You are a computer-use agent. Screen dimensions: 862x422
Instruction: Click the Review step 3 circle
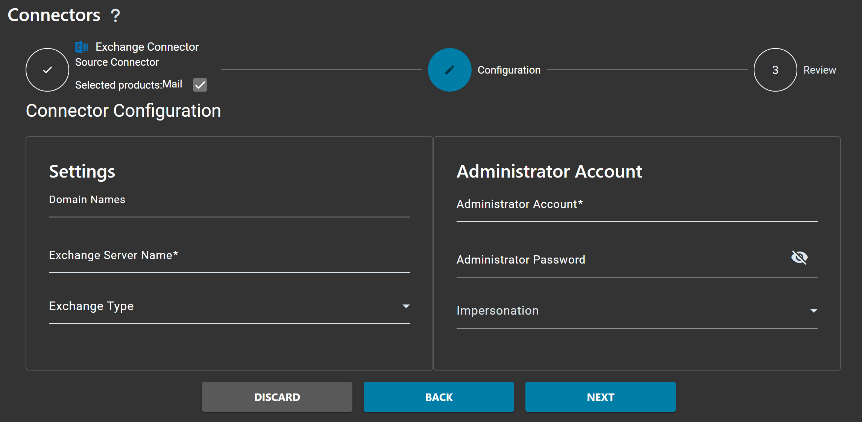click(775, 70)
